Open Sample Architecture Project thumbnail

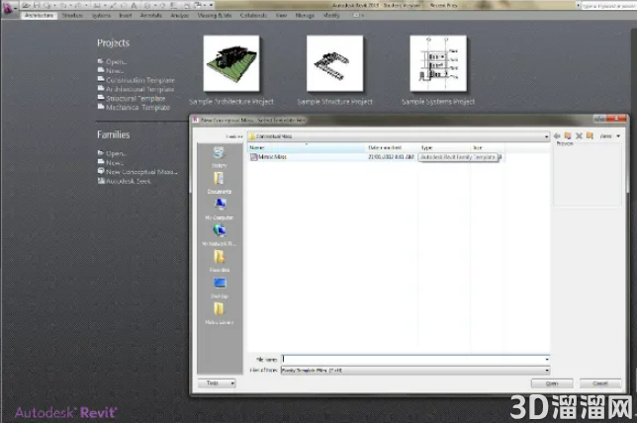click(231, 63)
